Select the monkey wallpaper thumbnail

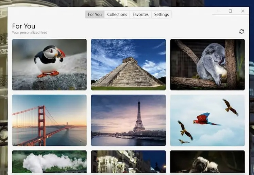[207, 162]
